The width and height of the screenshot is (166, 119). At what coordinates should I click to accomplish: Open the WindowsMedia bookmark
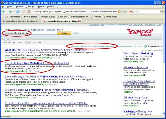pos(110,17)
